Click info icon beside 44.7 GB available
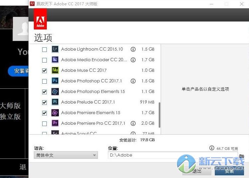 pos(211,148)
